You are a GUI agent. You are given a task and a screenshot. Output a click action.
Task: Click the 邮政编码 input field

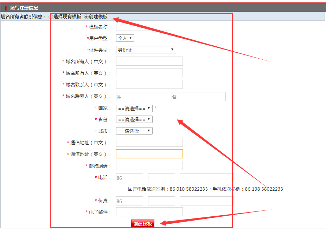click(x=149, y=165)
